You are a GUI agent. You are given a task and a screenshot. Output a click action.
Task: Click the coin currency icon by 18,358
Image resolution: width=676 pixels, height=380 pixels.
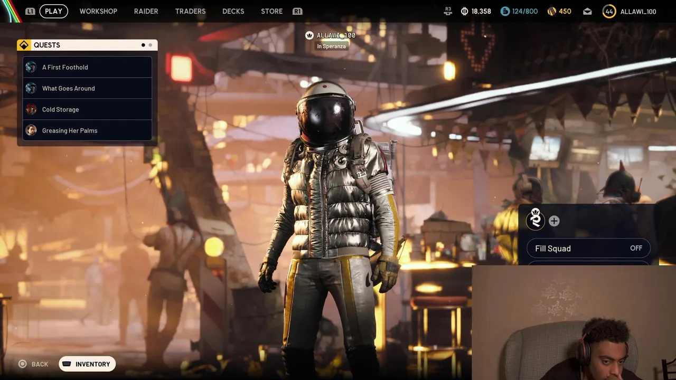pyautogui.click(x=464, y=11)
